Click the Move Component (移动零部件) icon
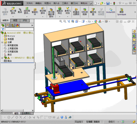This screenshot has width=137, height=124. point(43,11)
